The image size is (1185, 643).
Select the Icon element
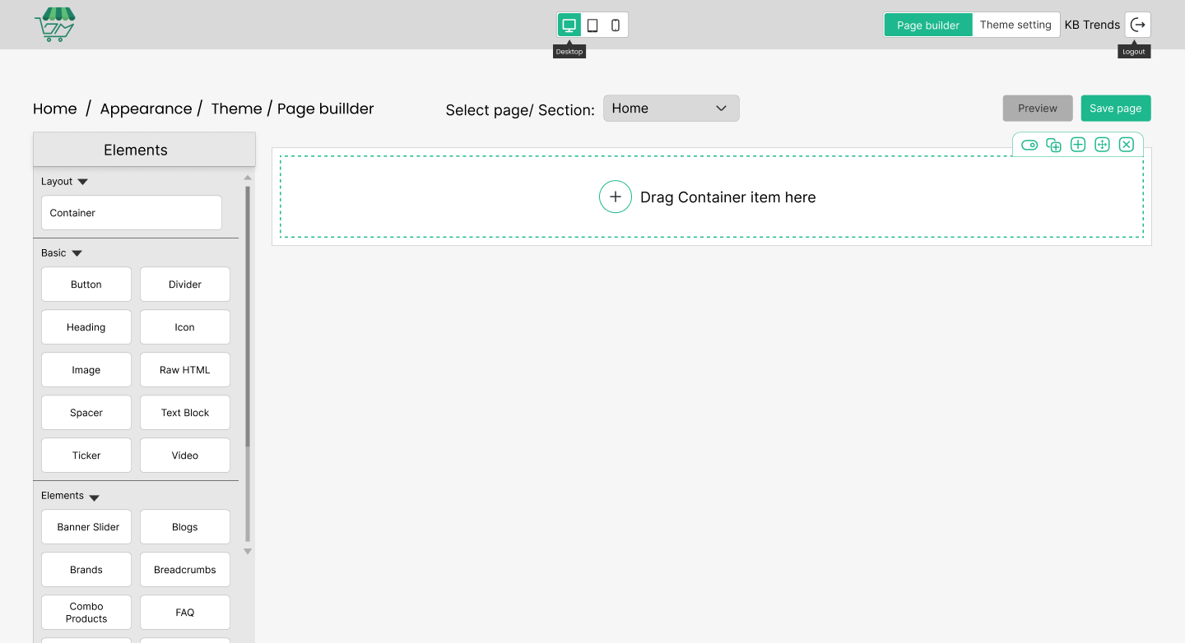coord(185,327)
